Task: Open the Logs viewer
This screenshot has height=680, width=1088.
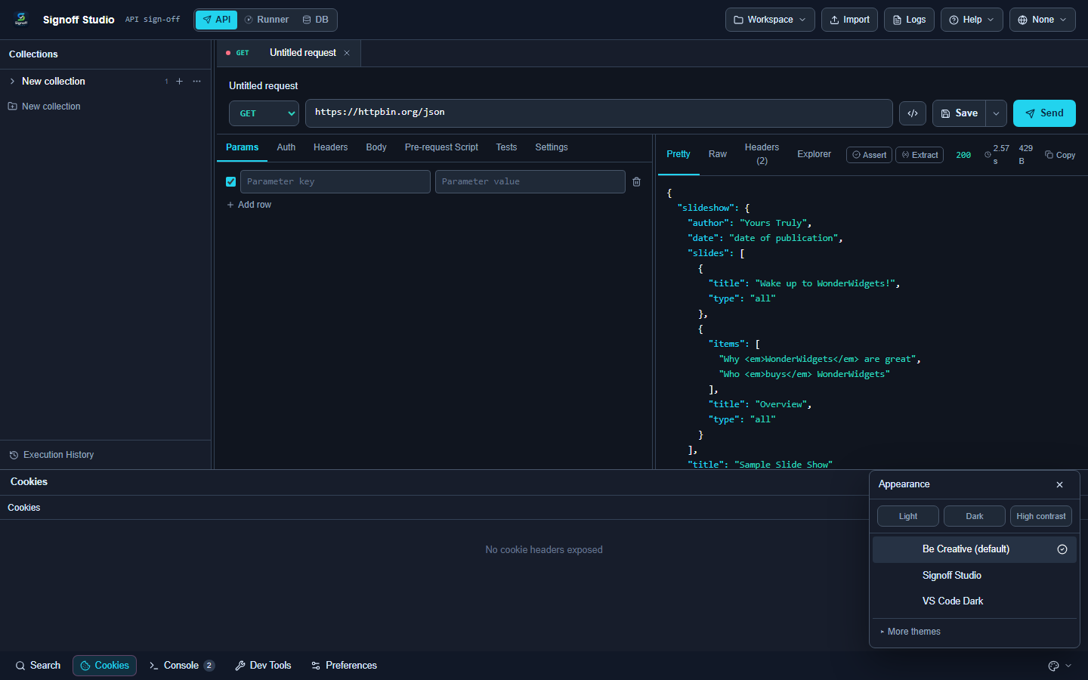Action: coord(909,20)
